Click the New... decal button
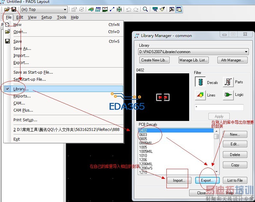The height and width of the screenshot is (202, 255). (x=235, y=134)
